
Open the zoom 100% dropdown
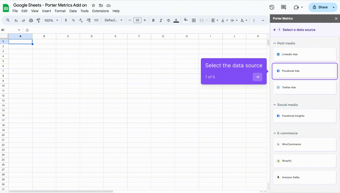[51, 20]
